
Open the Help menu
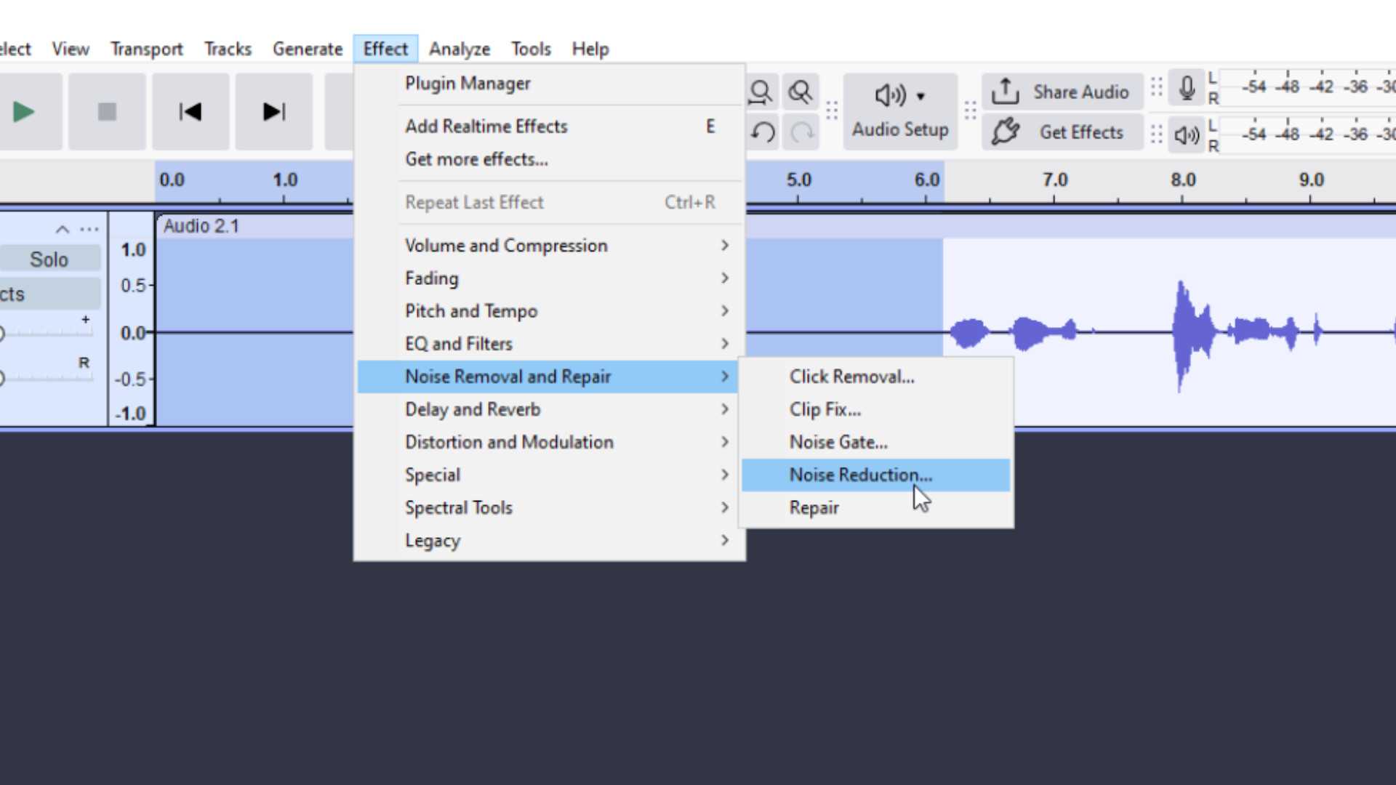(590, 49)
